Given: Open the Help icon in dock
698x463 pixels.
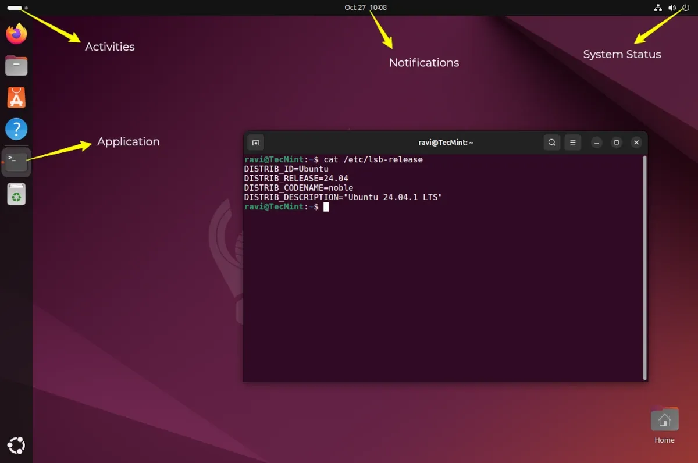Looking at the screenshot, I should click(16, 129).
